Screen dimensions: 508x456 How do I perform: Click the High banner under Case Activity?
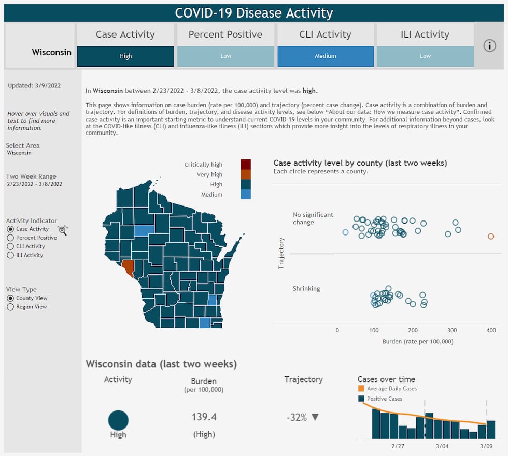click(125, 55)
